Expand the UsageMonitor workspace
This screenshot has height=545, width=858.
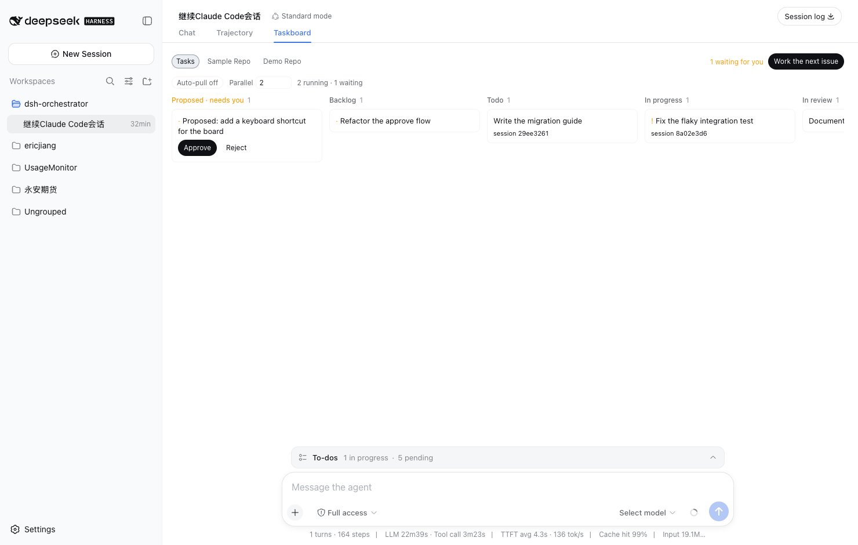(81, 168)
